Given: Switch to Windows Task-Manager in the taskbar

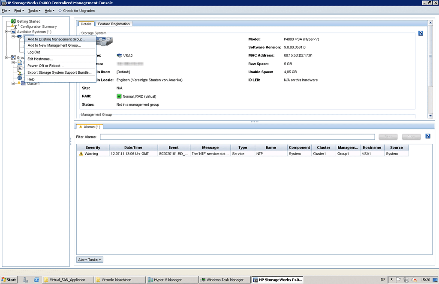Looking at the screenshot, I should coord(225,280).
